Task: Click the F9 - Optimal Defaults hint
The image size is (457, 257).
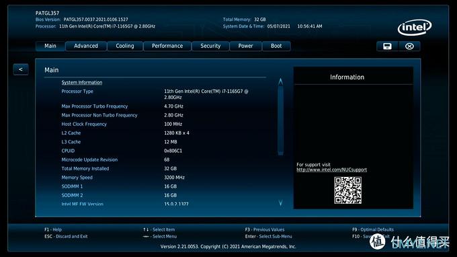Action: (373, 229)
